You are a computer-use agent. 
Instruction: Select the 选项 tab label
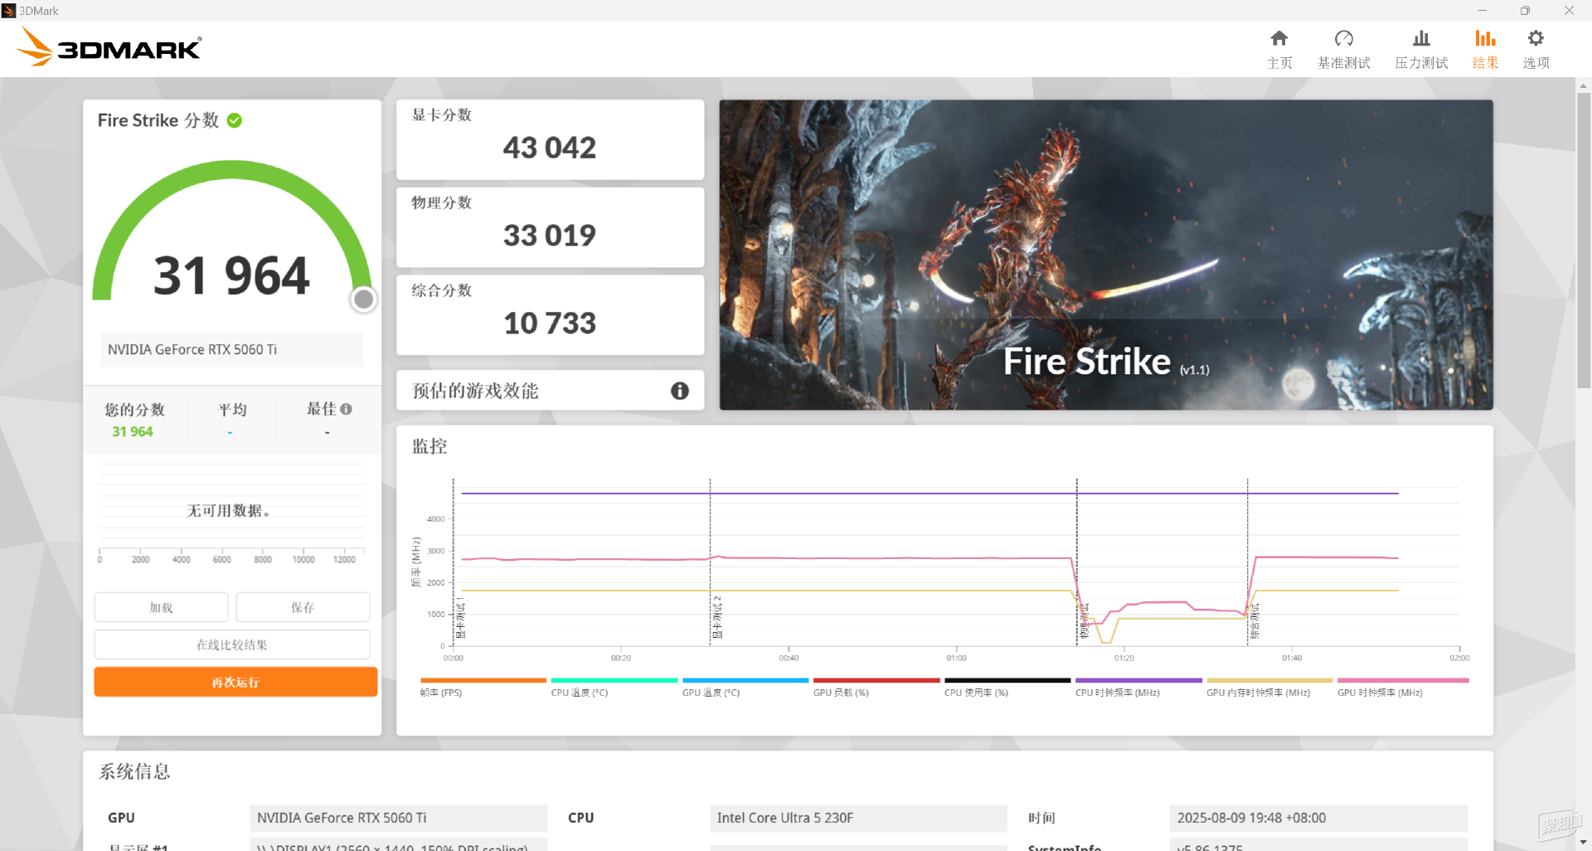click(x=1536, y=63)
